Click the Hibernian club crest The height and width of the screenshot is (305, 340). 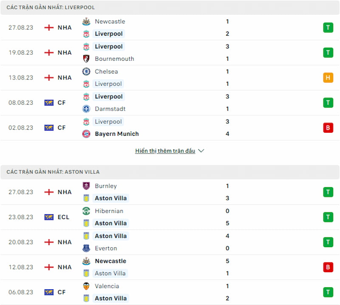click(x=86, y=211)
